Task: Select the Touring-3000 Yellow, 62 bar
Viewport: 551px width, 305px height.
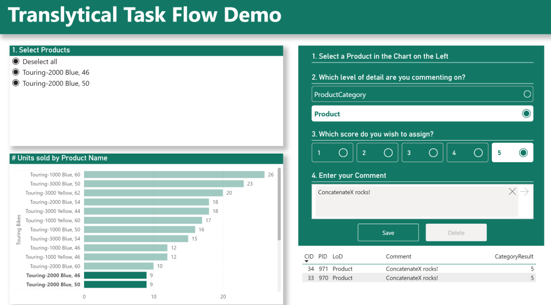Action: click(x=153, y=193)
